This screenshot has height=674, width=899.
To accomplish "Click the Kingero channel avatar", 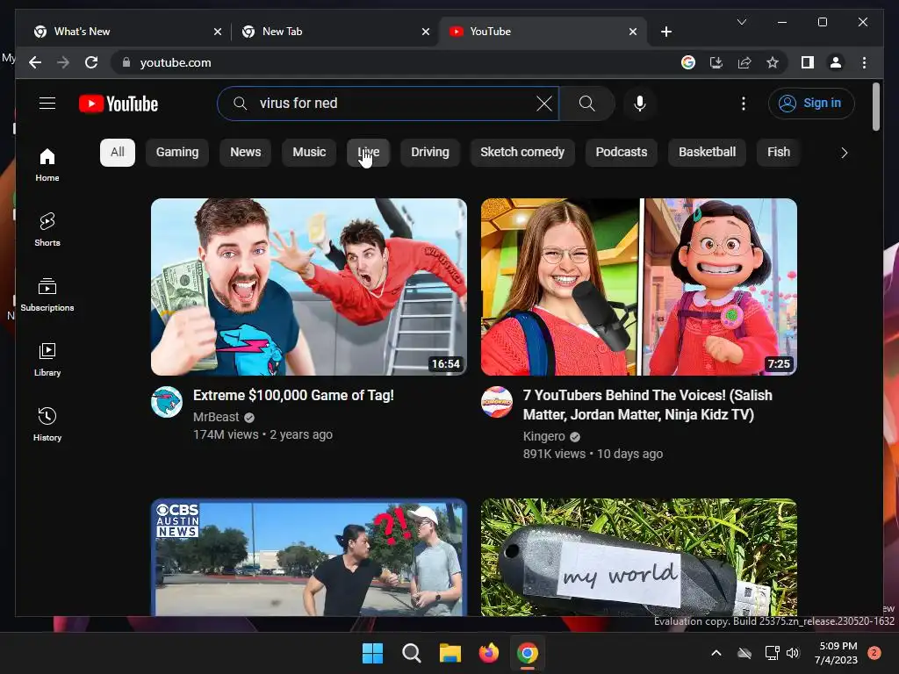I will tap(497, 402).
